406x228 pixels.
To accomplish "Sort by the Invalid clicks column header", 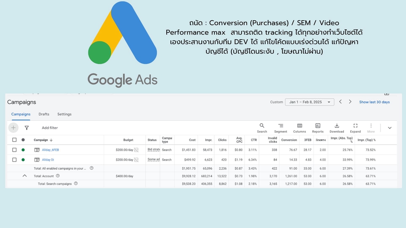I will (x=272, y=140).
